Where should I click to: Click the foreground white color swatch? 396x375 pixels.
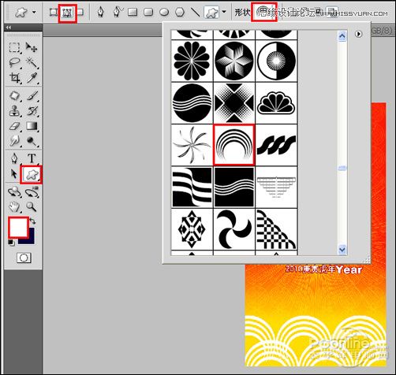click(18, 228)
